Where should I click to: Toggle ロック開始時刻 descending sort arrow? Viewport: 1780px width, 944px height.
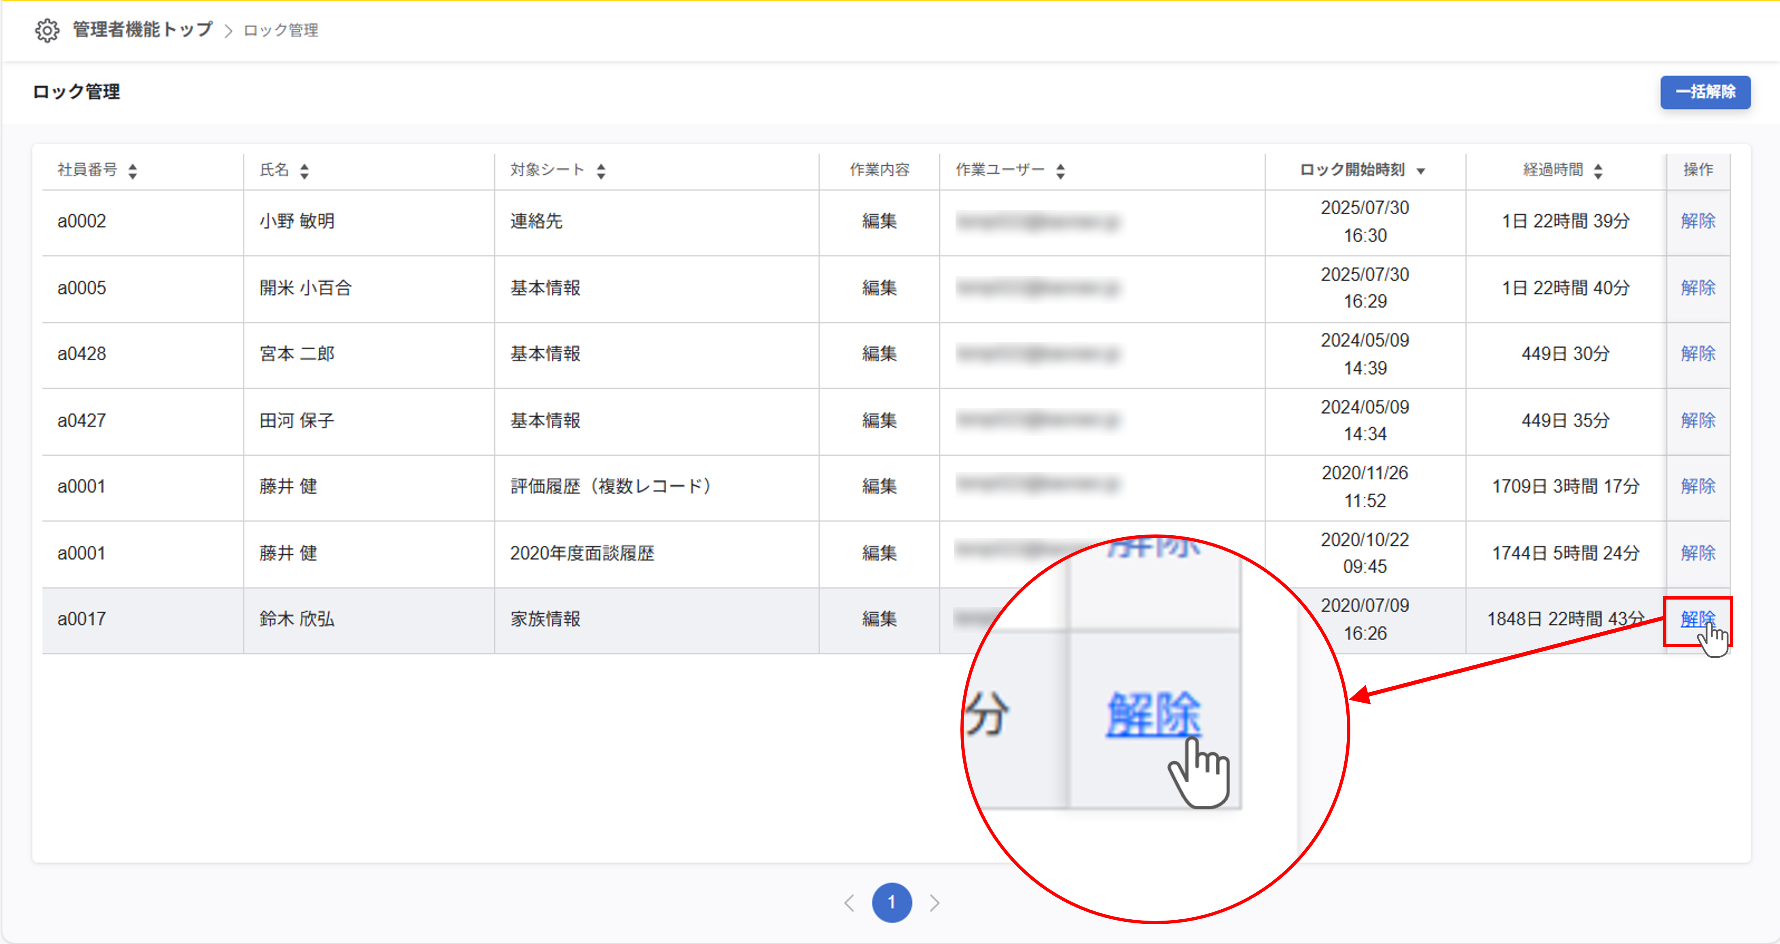coord(1421,171)
